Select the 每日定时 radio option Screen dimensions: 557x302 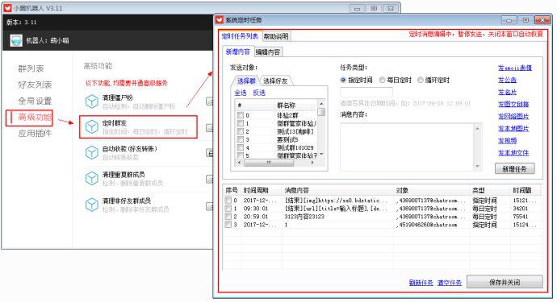pyautogui.click(x=382, y=80)
